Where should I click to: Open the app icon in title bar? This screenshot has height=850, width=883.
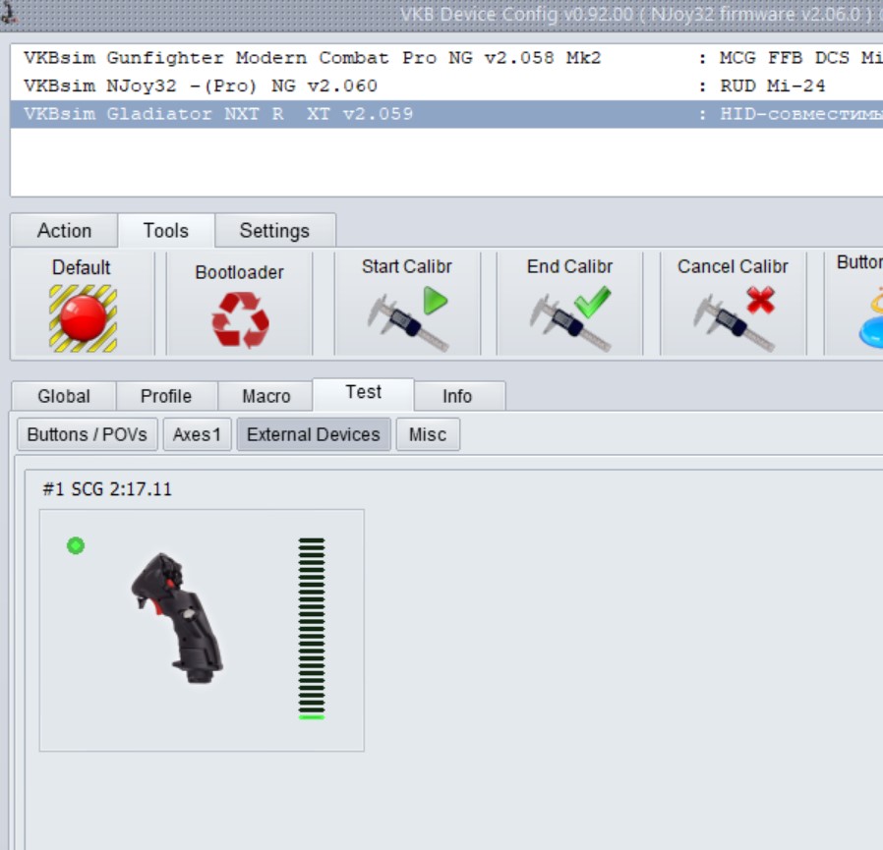(x=9, y=13)
